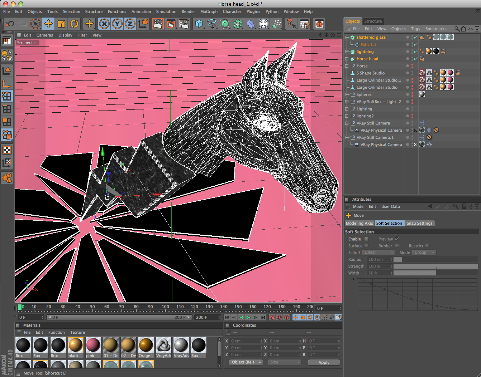Image resolution: width=481 pixels, height=377 pixels.
Task: Expand the Spheres group
Action: (347, 94)
